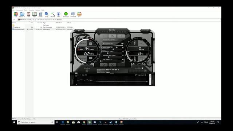This screenshot has height=131, width=233.
Task: Click the Temp Limit slider handle
Action: pyautogui.click(x=113, y=49)
